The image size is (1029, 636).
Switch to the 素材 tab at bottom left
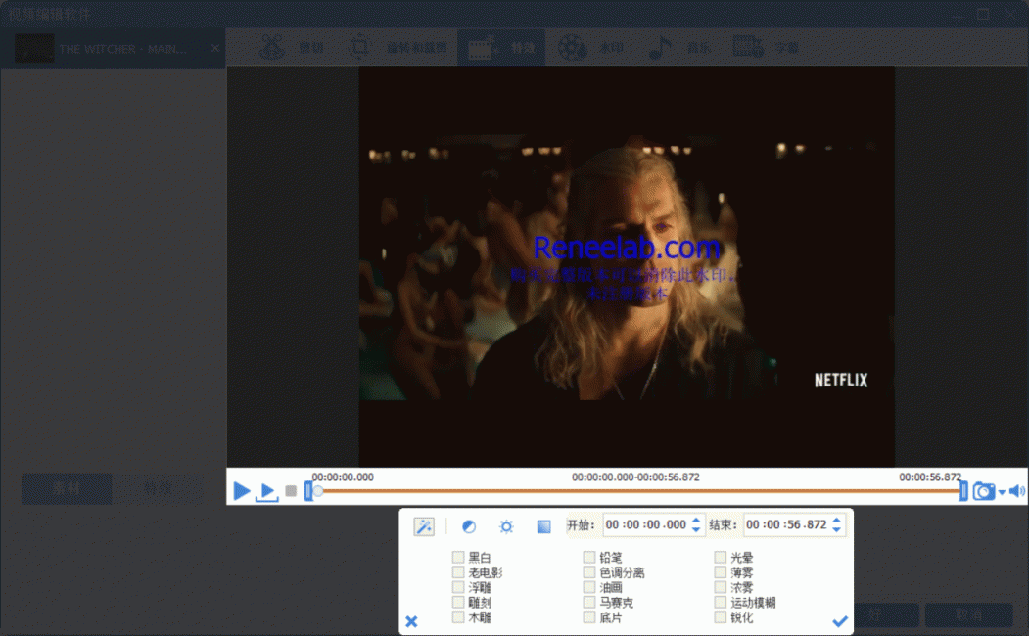pos(67,488)
